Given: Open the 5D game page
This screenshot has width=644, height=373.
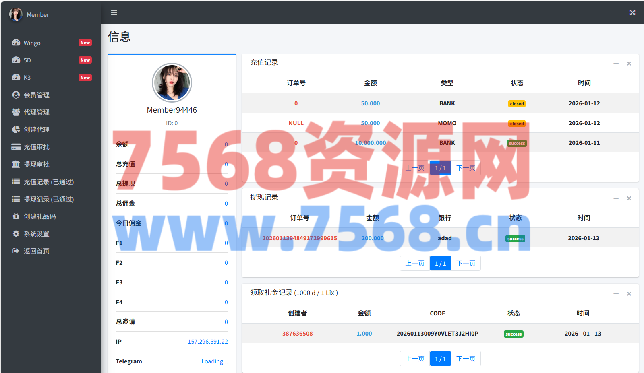Looking at the screenshot, I should (27, 60).
